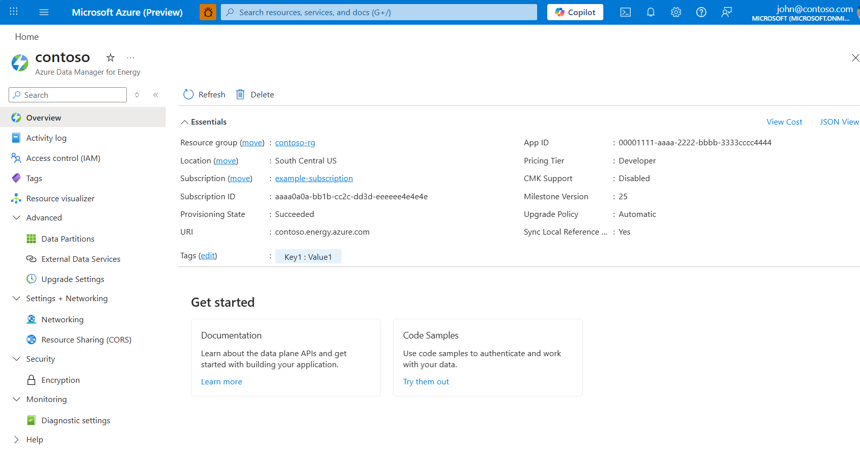
Task: Click Try them out under Code Samples
Action: (426, 382)
